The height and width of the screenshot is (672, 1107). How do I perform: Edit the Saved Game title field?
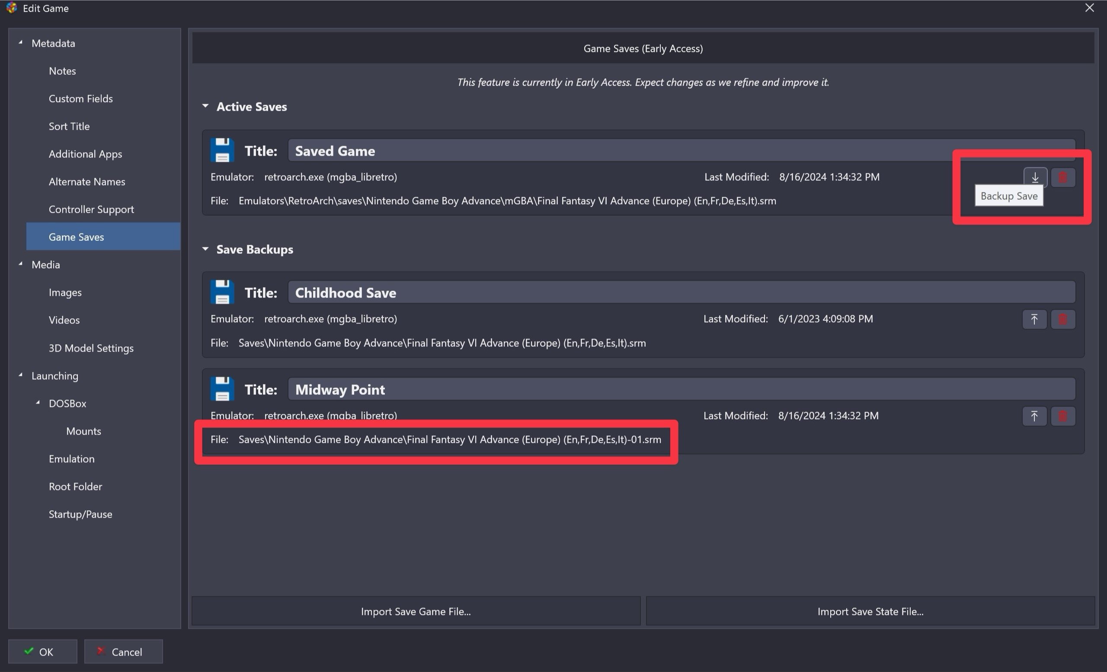click(x=681, y=150)
